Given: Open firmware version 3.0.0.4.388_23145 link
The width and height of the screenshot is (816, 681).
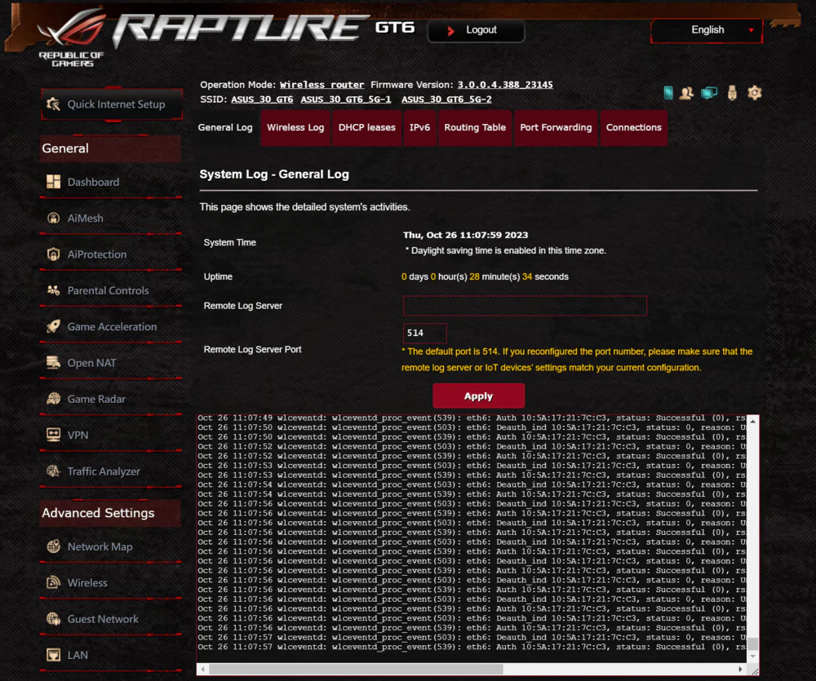Looking at the screenshot, I should point(505,85).
